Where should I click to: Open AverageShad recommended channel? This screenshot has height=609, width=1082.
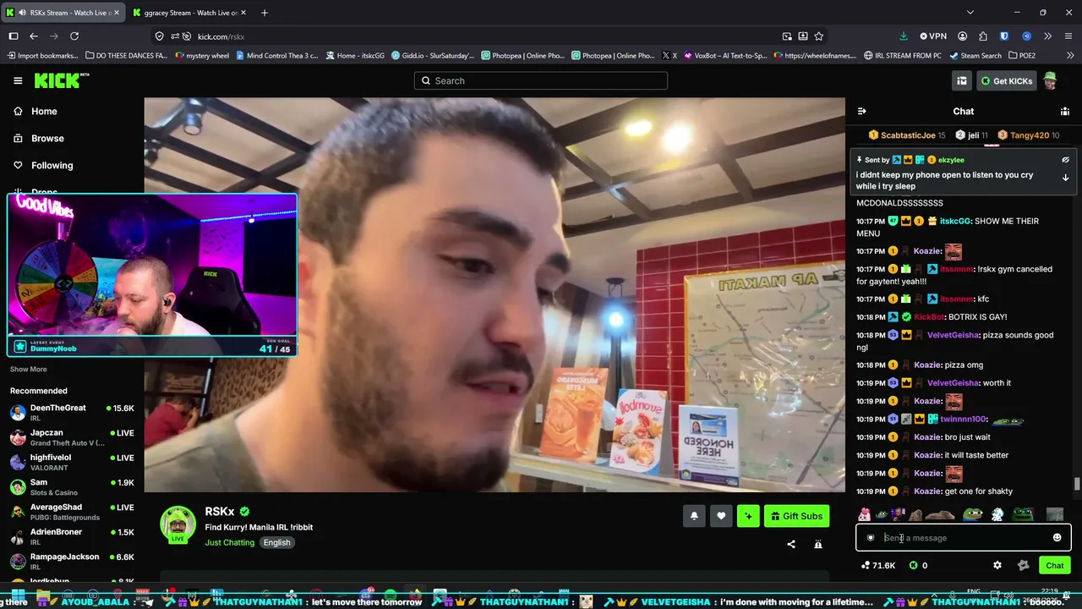pyautogui.click(x=72, y=512)
